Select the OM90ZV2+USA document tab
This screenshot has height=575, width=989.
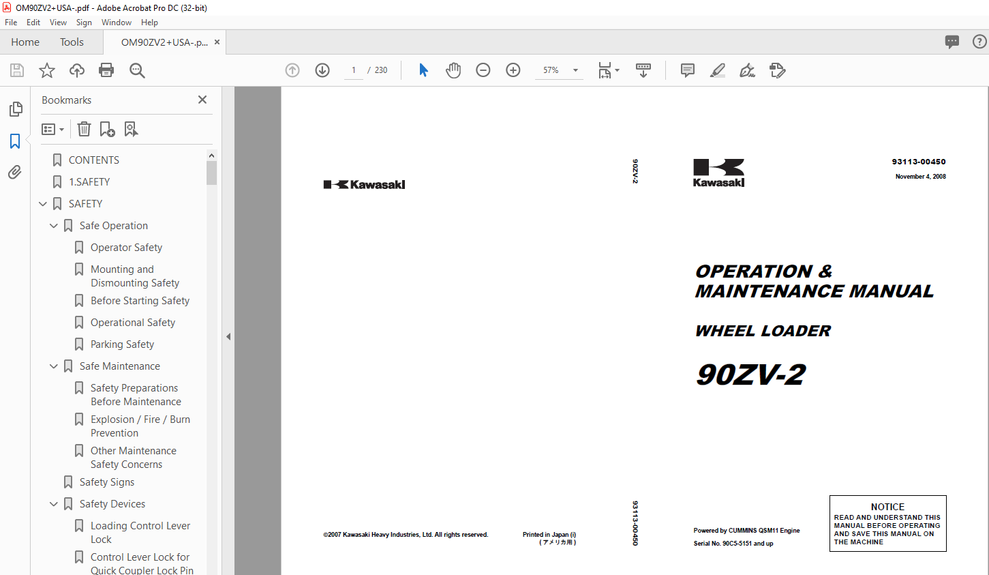tap(164, 42)
